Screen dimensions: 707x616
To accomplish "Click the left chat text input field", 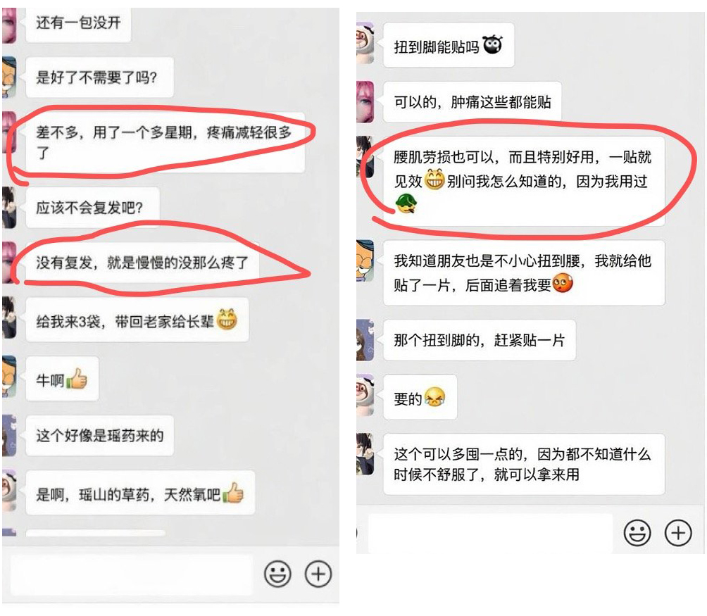I will [131, 574].
